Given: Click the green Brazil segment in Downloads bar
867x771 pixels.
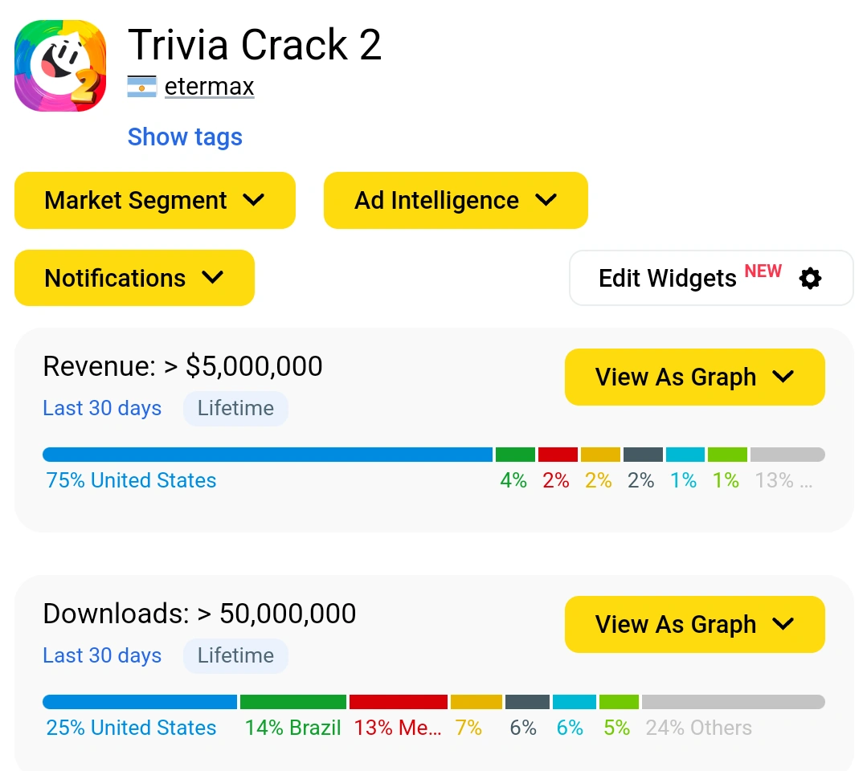Looking at the screenshot, I should point(292,701).
